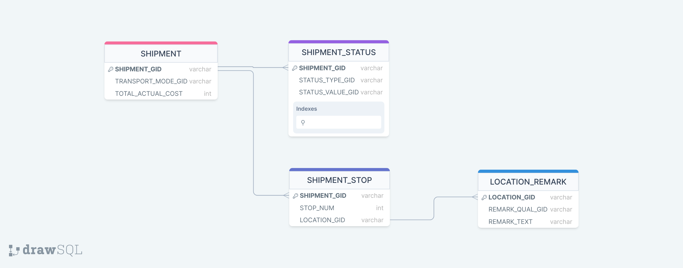The height and width of the screenshot is (268, 683).
Task: Select the STATUS_VALUE_GID field
Action: click(x=329, y=92)
